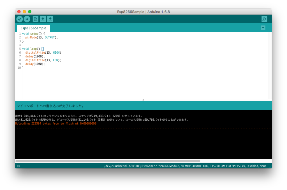287x190 pixels.
Task: Save the sketch with the down-arrow icon
Action: pyautogui.click(x=50, y=19)
